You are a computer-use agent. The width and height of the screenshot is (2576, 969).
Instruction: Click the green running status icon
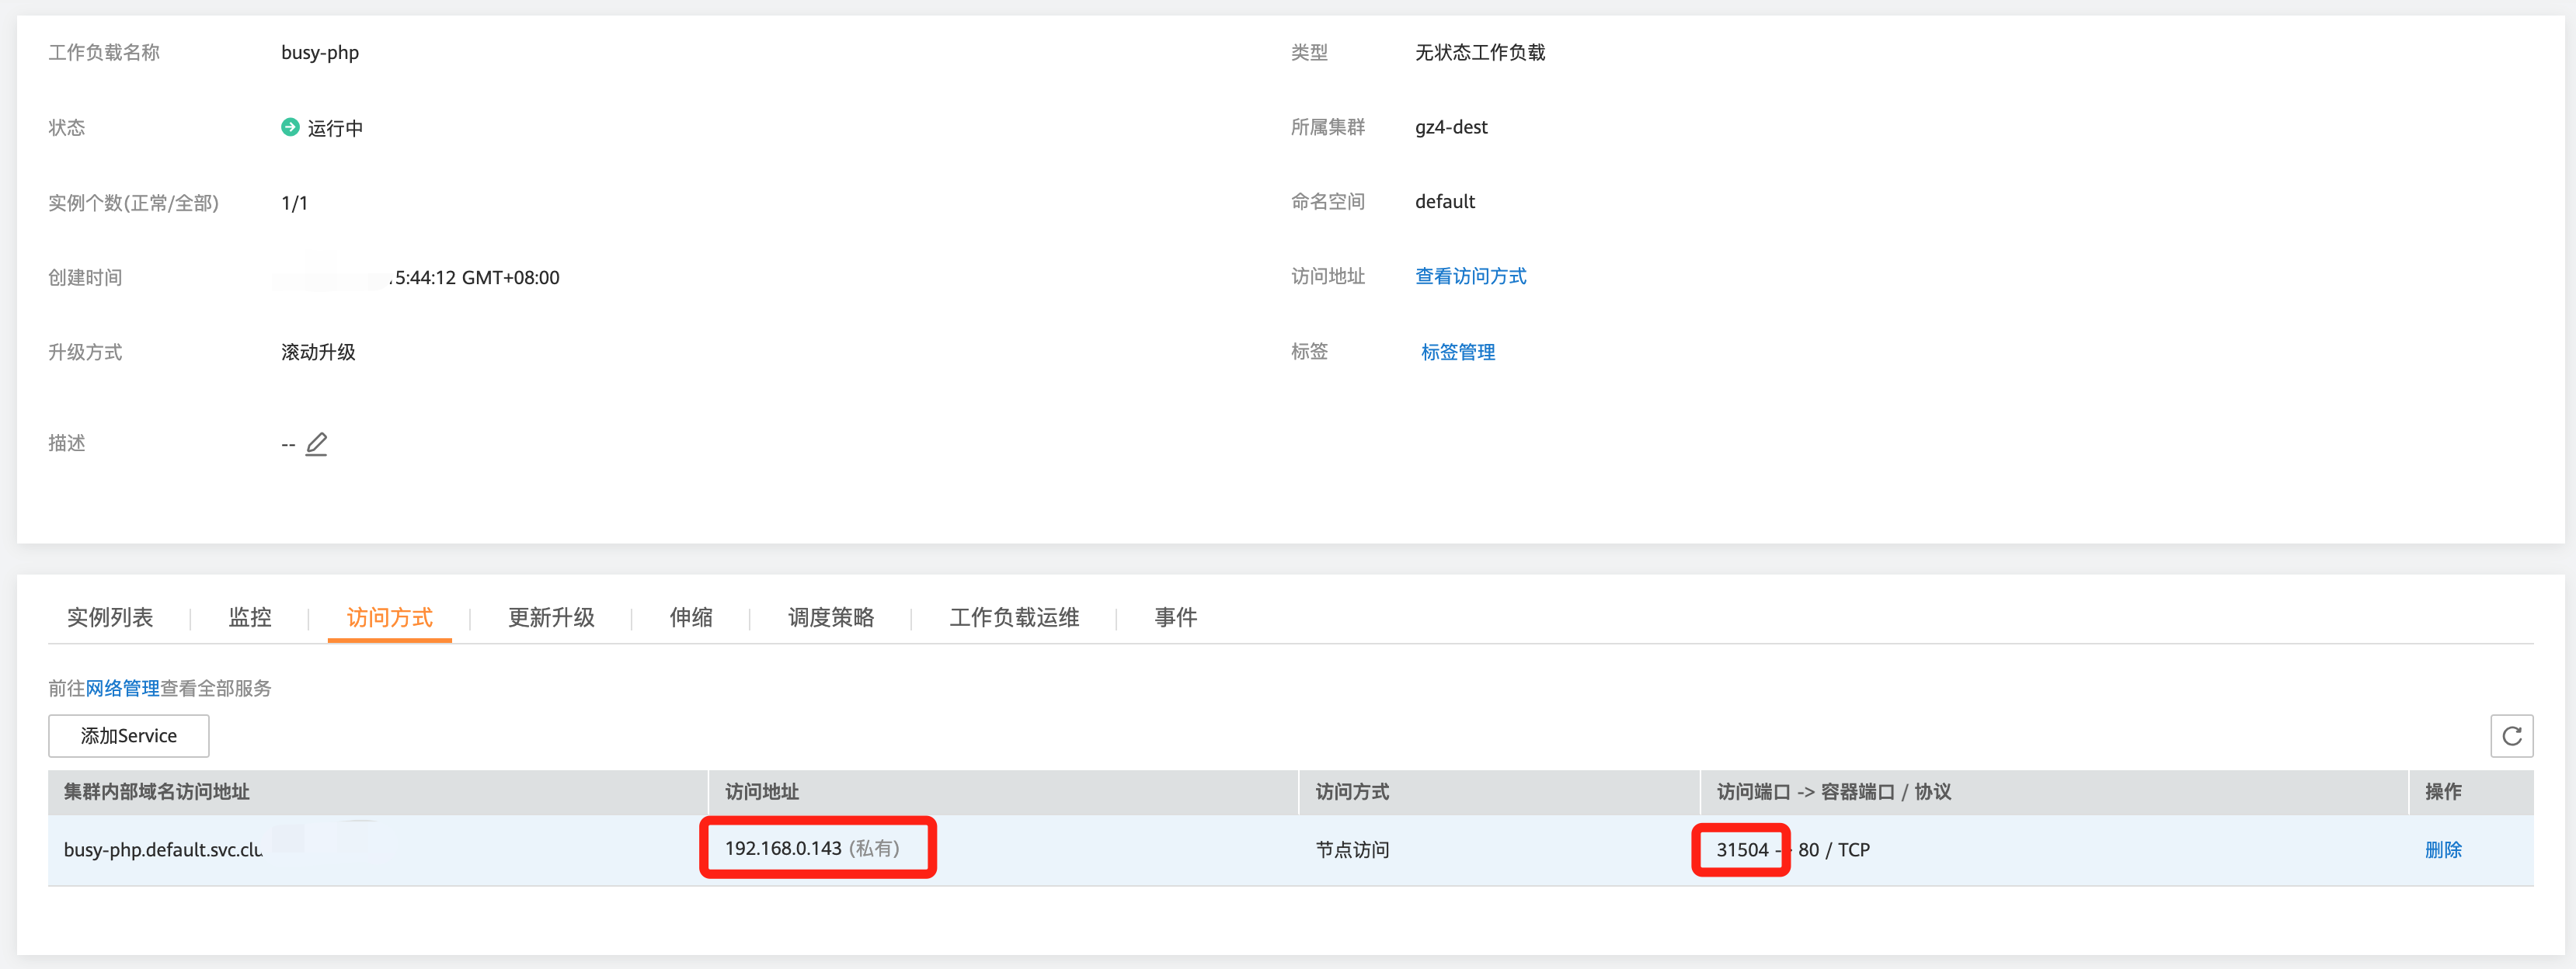[x=290, y=127]
